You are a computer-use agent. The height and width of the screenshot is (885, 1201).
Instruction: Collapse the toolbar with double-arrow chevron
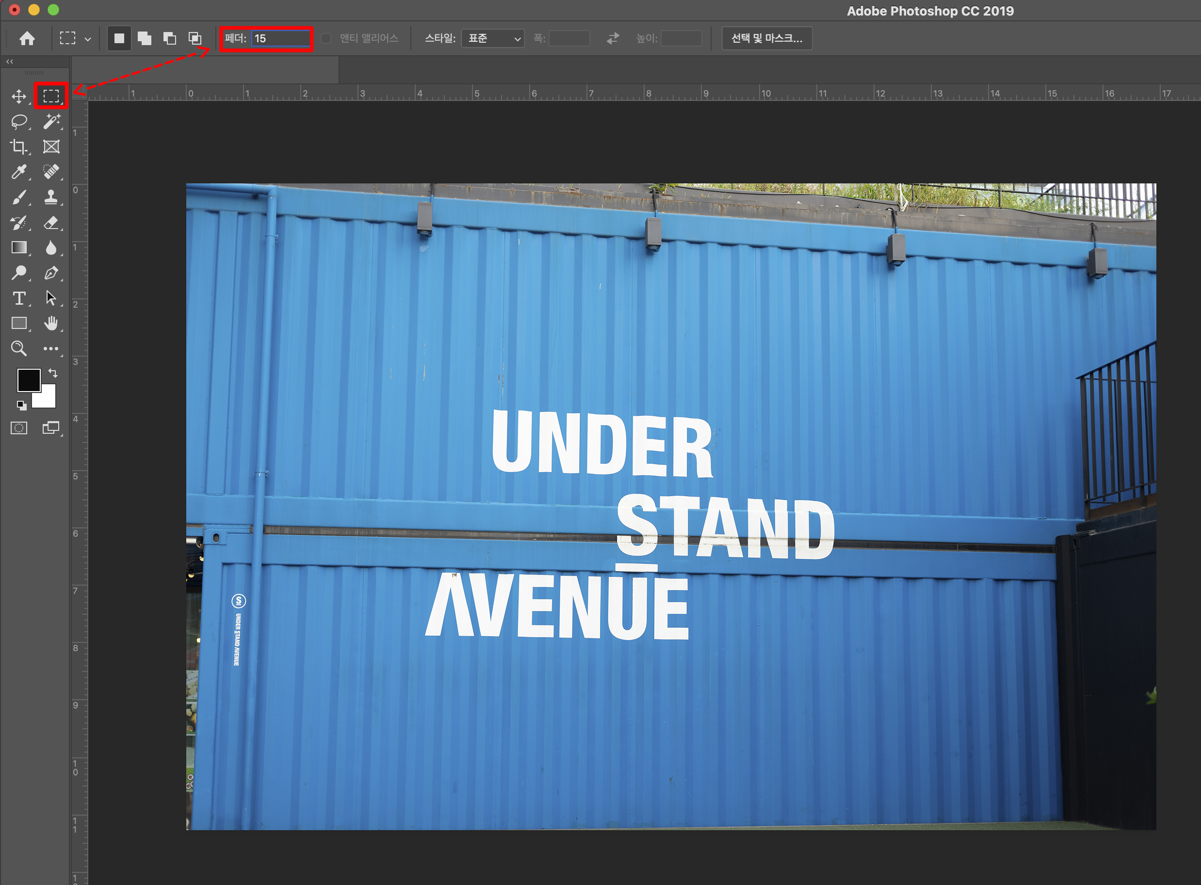pyautogui.click(x=10, y=62)
